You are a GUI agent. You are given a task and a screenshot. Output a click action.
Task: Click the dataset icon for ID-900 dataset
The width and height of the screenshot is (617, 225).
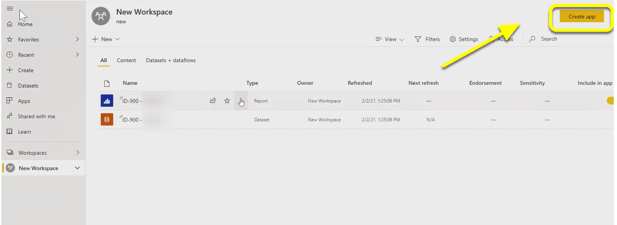click(107, 120)
